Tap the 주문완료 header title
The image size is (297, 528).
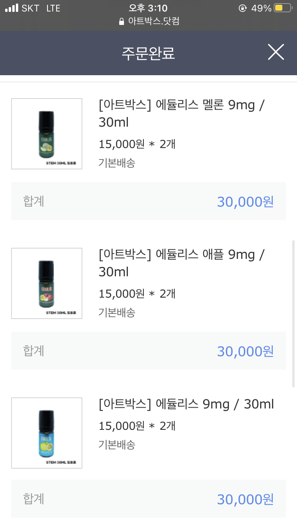(x=148, y=53)
